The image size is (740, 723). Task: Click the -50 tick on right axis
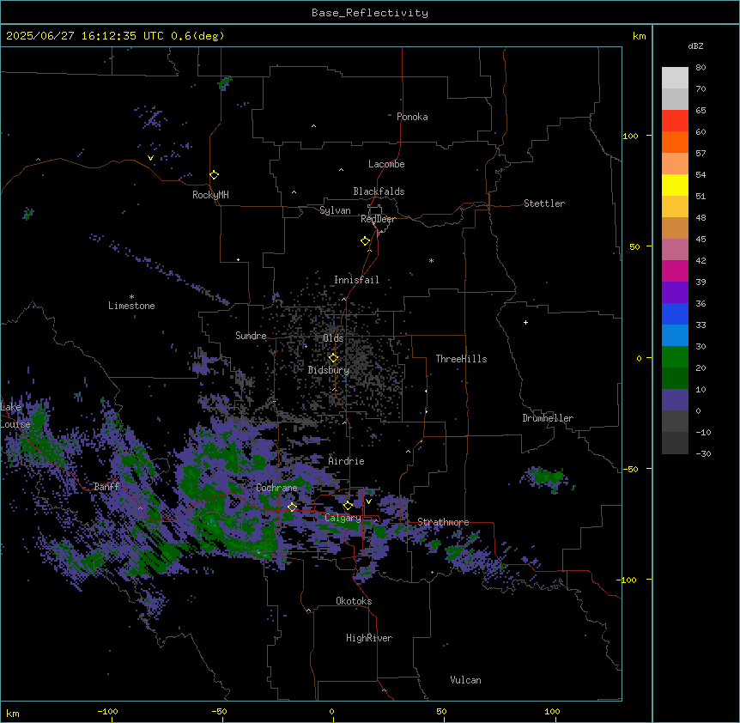click(630, 469)
